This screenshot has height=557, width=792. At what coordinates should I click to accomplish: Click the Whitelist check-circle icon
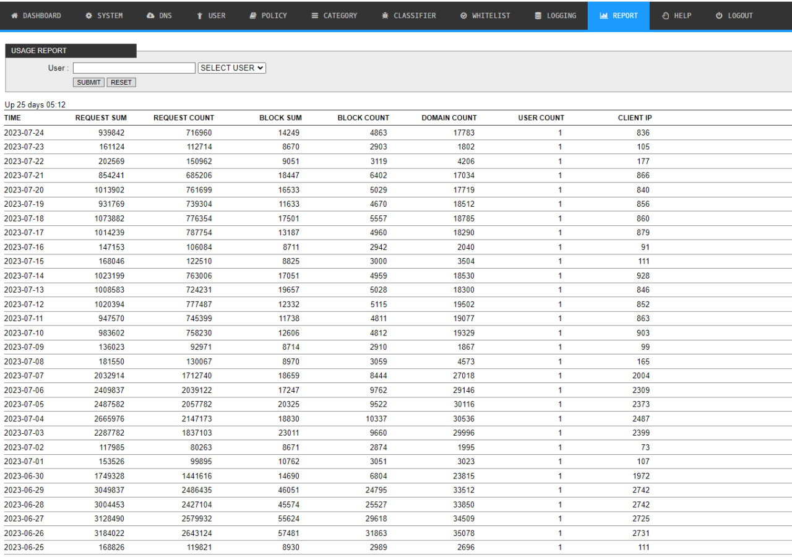(x=464, y=15)
